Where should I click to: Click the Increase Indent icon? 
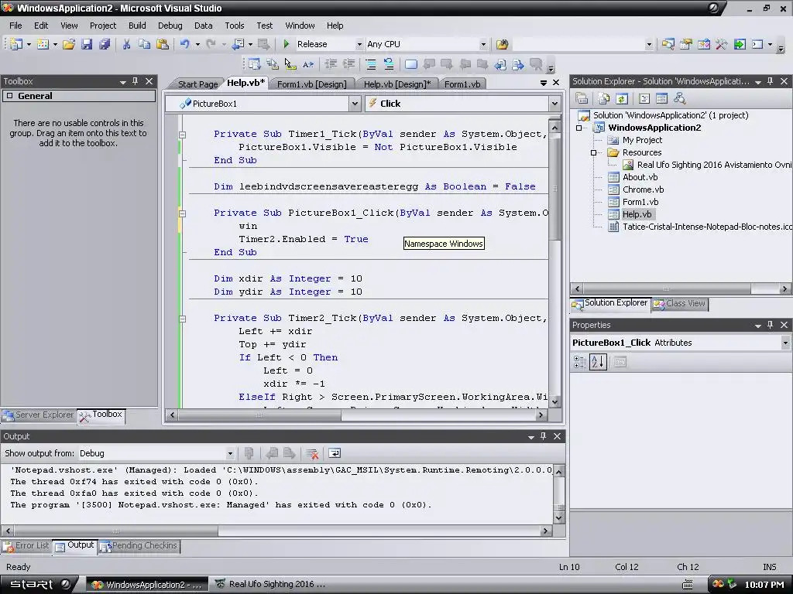(349, 64)
